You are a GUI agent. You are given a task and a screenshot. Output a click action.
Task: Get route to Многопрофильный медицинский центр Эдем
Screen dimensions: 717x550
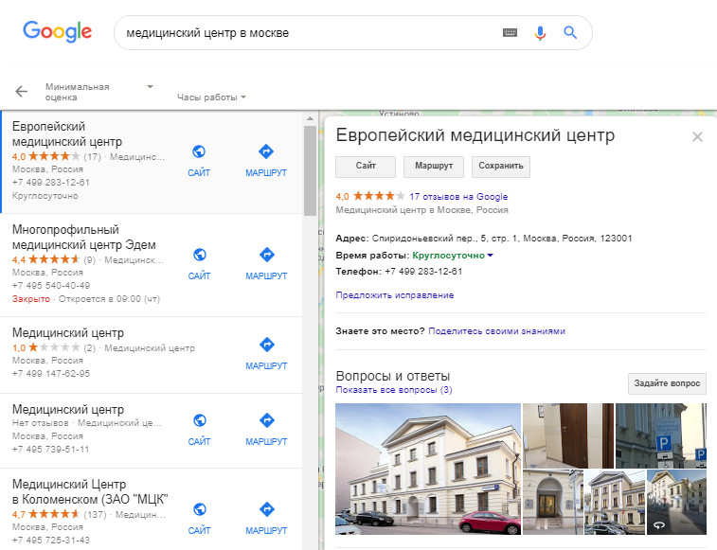(x=266, y=263)
